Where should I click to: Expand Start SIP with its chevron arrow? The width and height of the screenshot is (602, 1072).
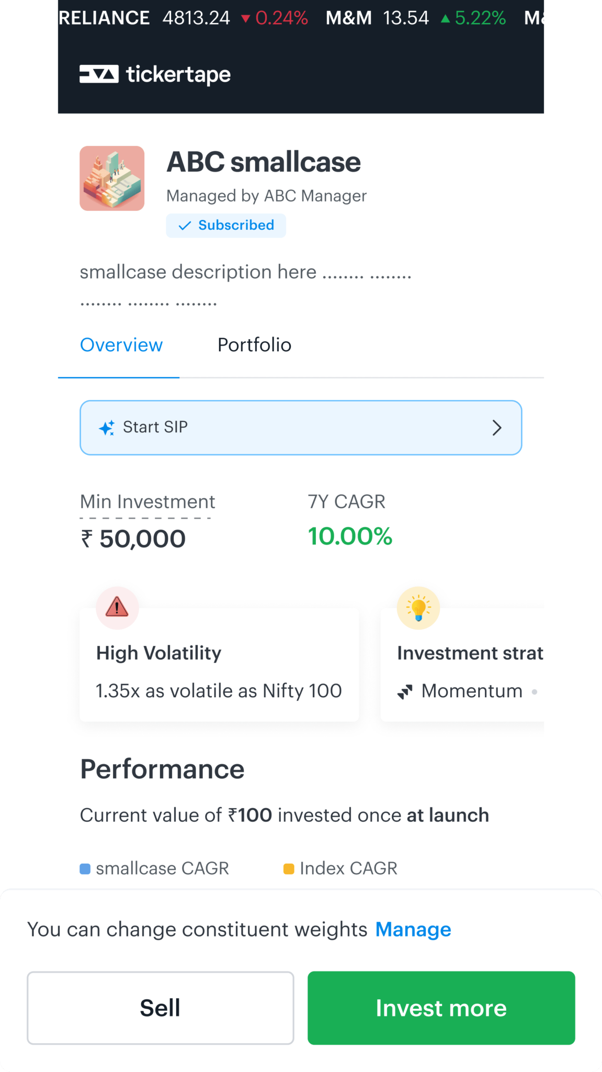click(x=496, y=427)
